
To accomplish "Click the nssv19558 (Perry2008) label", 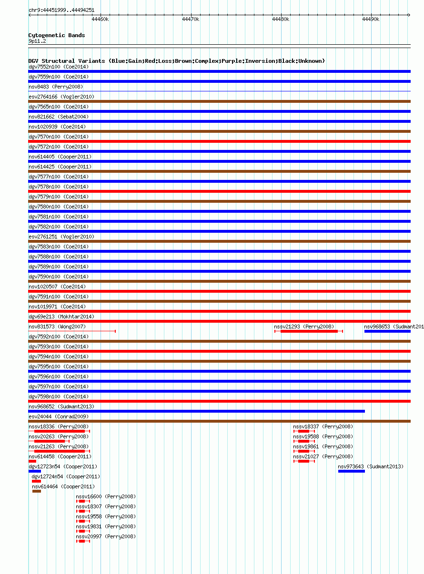I will click(x=106, y=516).
